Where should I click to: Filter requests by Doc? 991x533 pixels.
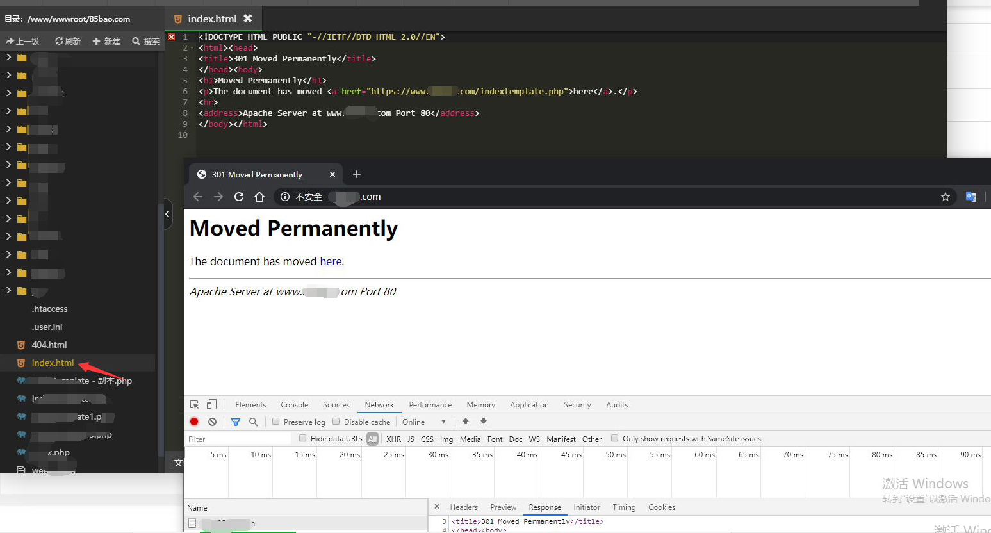[516, 439]
